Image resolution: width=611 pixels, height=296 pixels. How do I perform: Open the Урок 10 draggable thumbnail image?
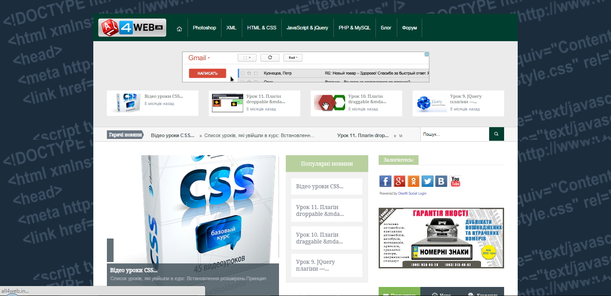pyautogui.click(x=329, y=103)
